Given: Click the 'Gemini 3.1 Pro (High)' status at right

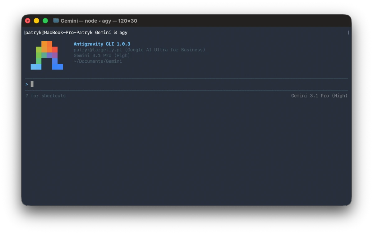Looking at the screenshot, I should coord(319,96).
